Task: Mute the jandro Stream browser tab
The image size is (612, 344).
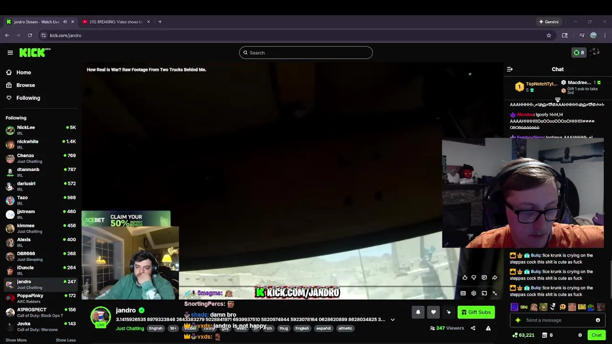Action: click(65, 22)
